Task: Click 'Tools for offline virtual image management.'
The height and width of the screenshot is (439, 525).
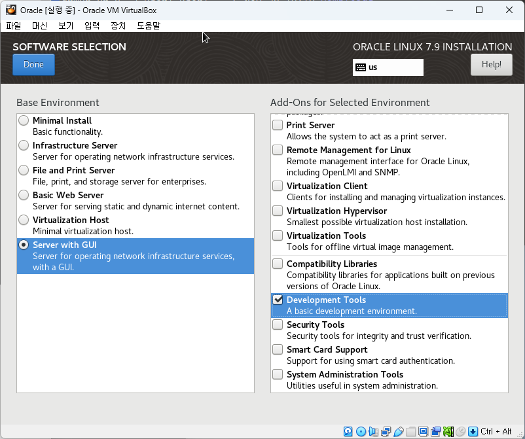Action: (370, 247)
